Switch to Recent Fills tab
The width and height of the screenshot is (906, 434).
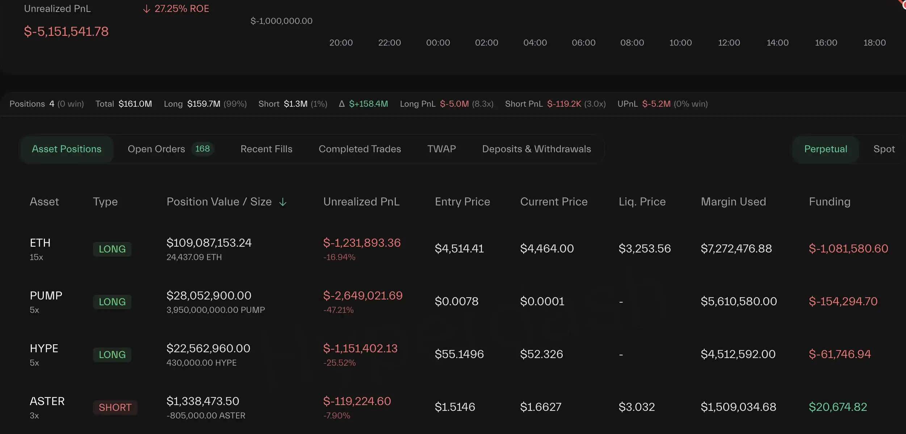(266, 149)
